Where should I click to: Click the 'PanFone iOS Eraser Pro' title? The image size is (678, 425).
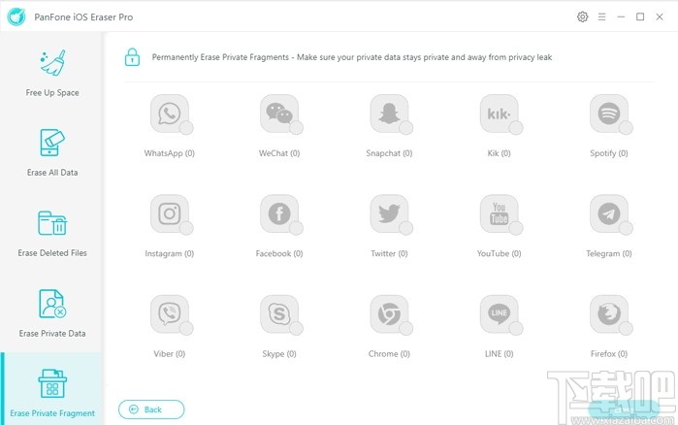[83, 17]
